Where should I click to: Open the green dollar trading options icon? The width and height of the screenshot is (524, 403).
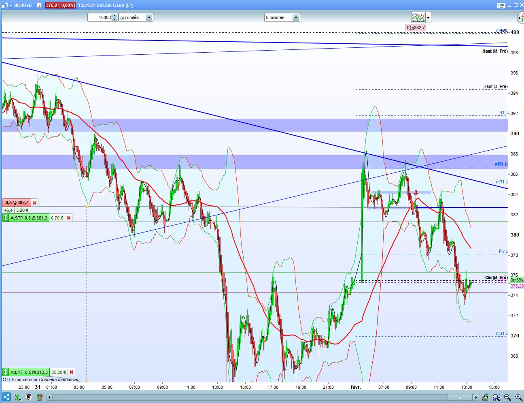click(18, 397)
